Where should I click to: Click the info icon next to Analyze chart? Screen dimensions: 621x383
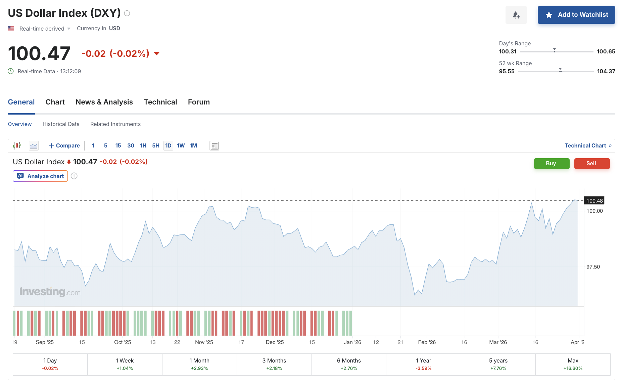pos(74,176)
